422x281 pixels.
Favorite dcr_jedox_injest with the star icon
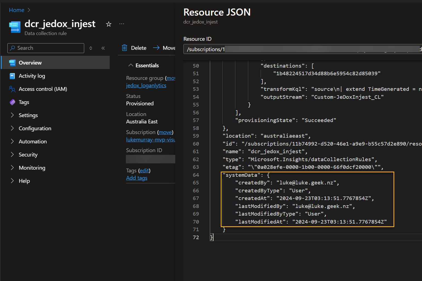click(x=109, y=24)
